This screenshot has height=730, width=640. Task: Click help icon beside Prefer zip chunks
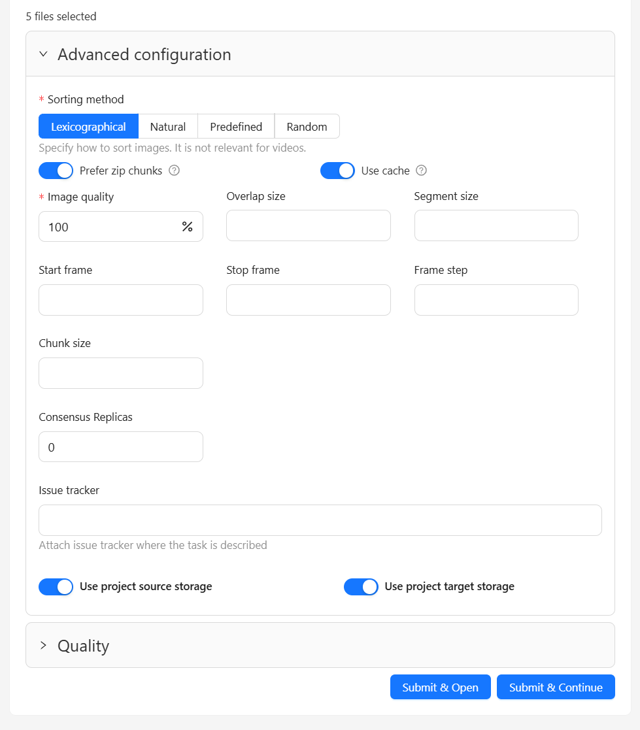(174, 171)
